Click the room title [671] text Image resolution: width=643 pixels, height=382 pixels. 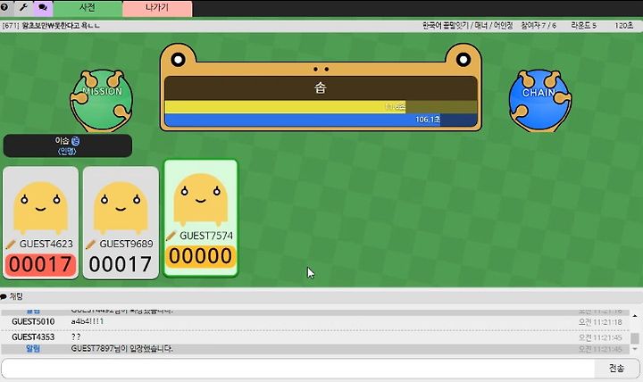51,25
